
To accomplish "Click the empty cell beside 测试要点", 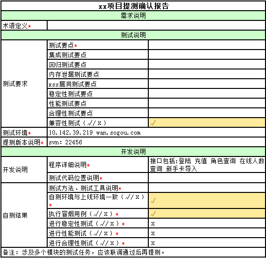I will click(x=207, y=45).
